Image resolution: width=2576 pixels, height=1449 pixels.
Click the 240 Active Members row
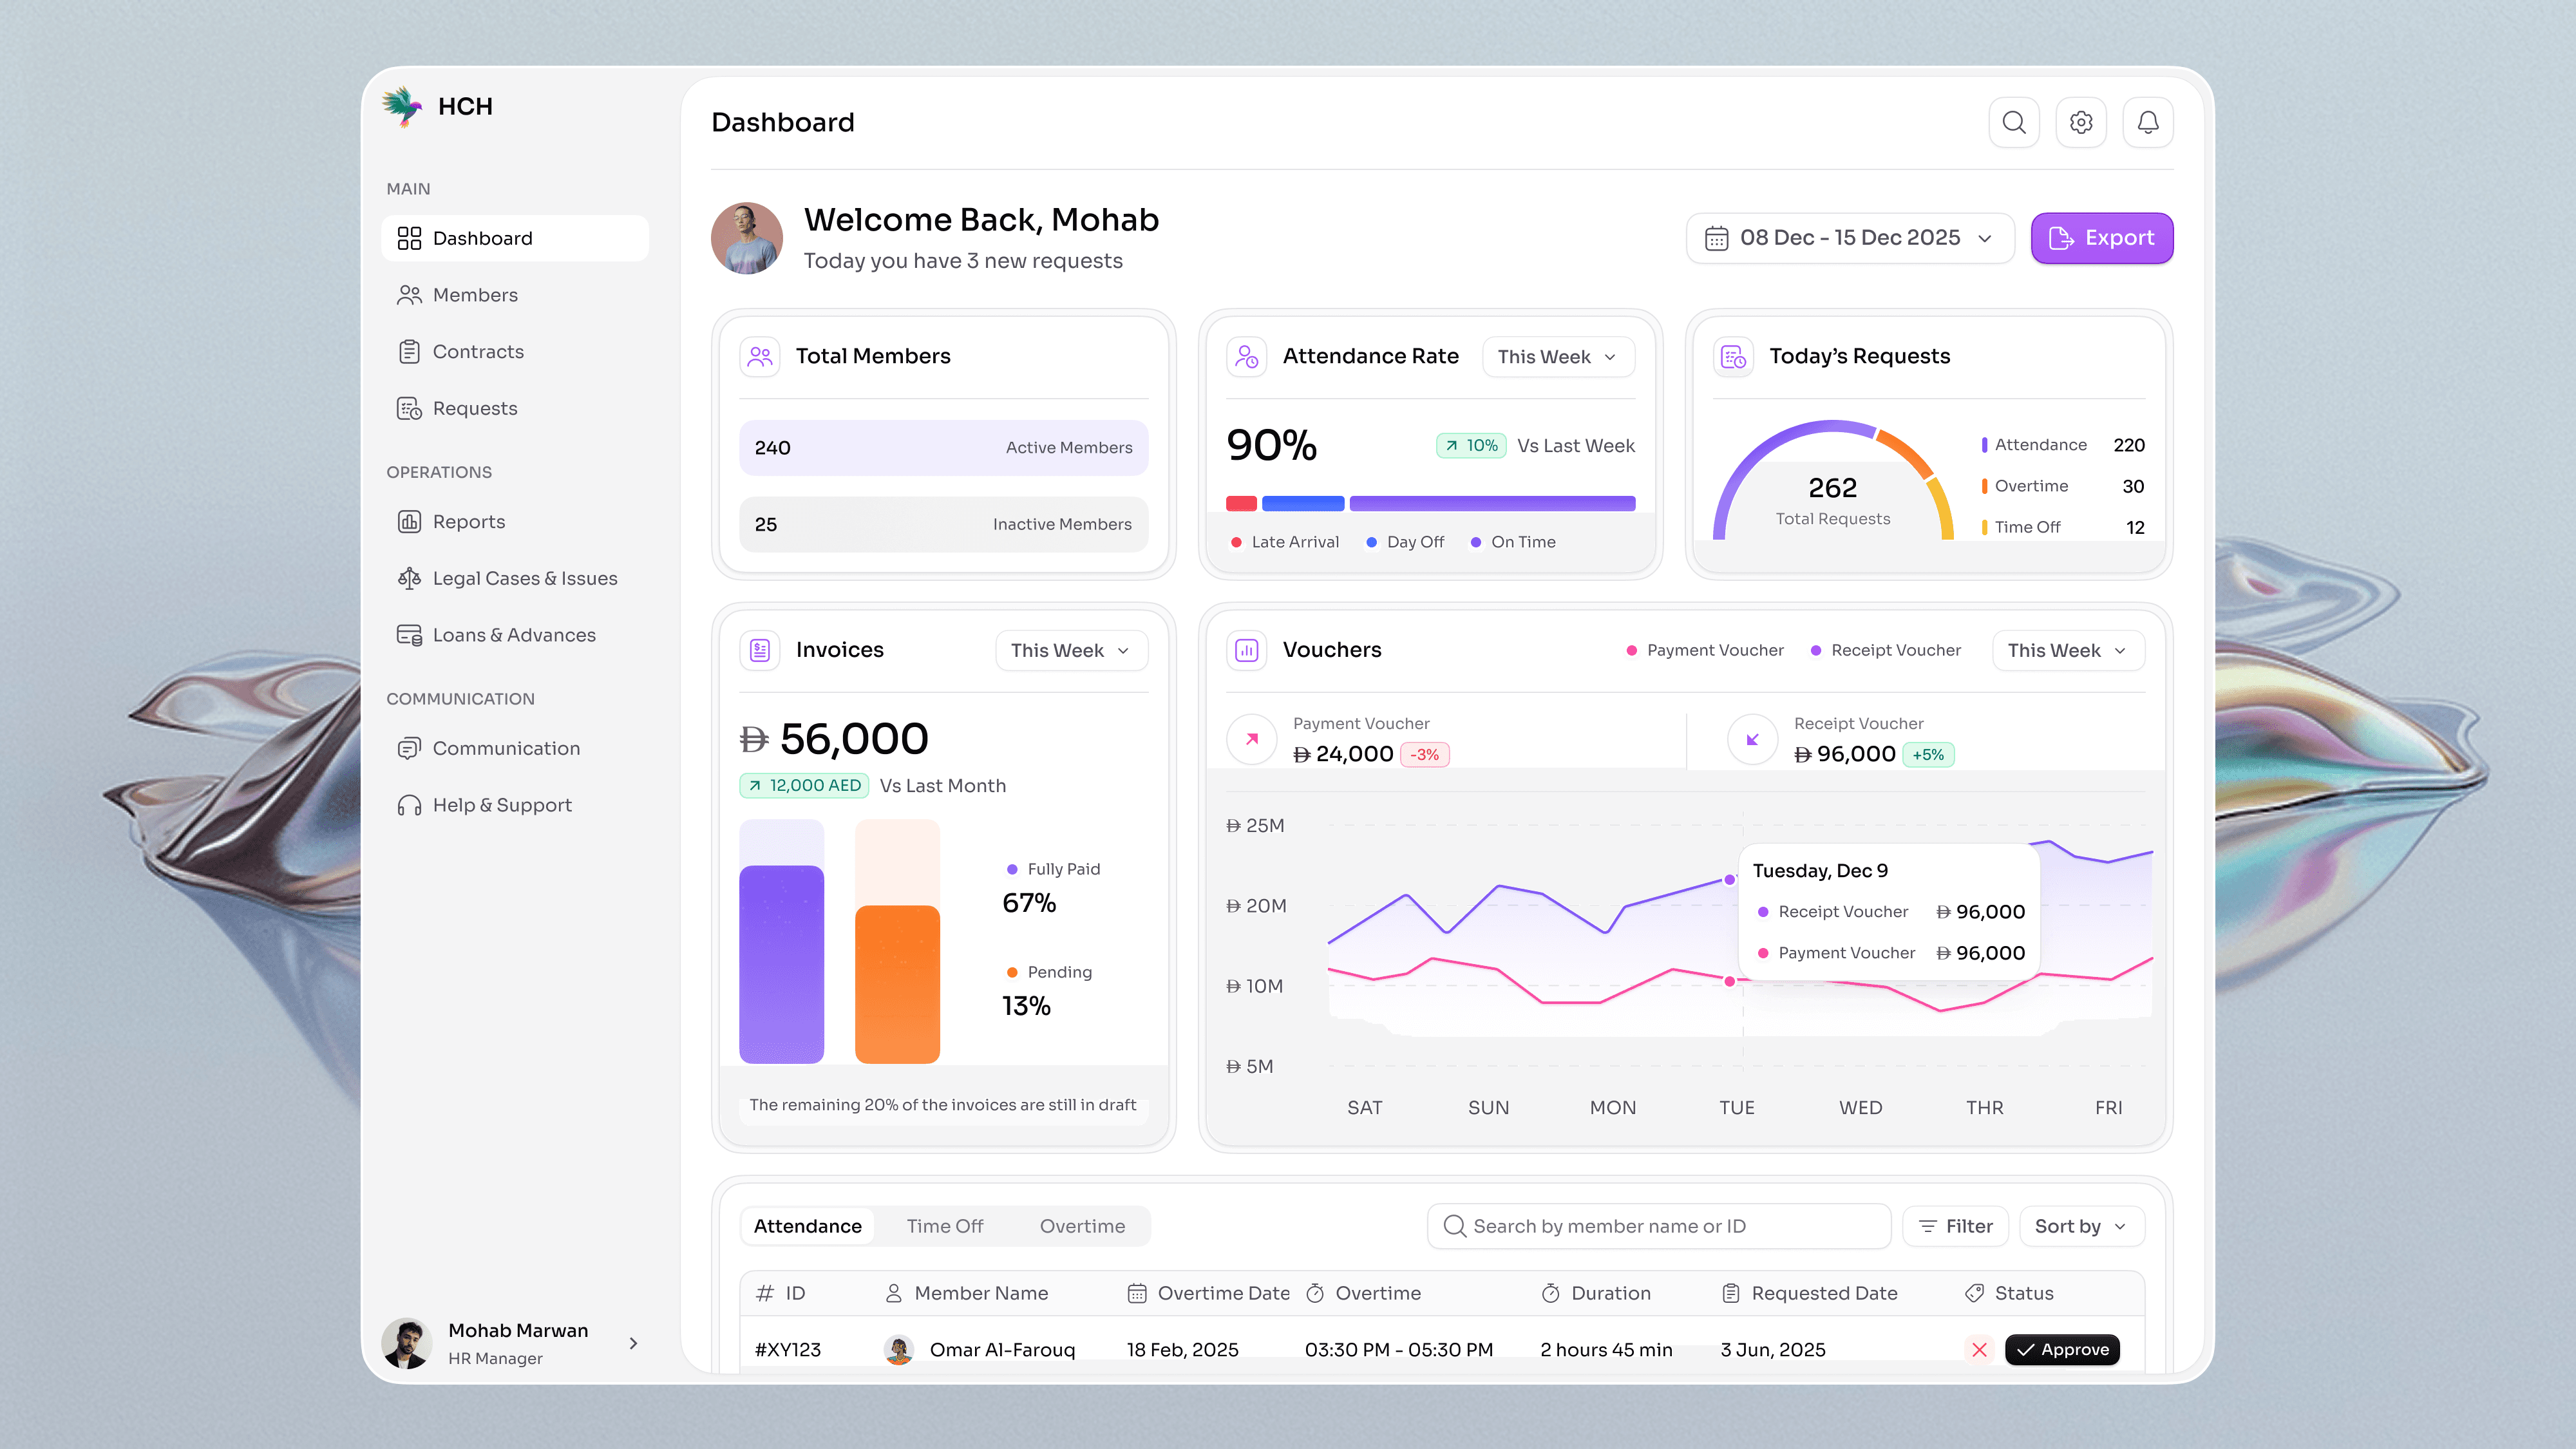(x=943, y=448)
